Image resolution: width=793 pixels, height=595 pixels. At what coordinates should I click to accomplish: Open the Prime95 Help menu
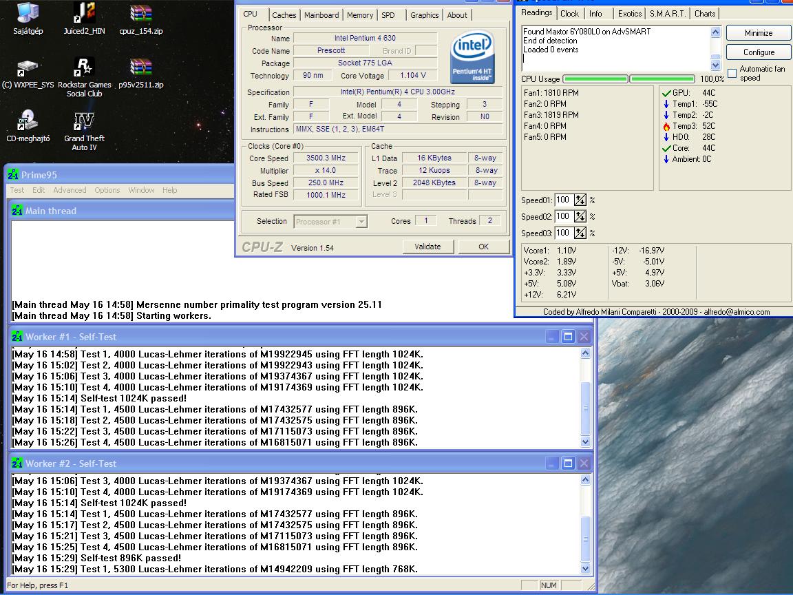[170, 190]
